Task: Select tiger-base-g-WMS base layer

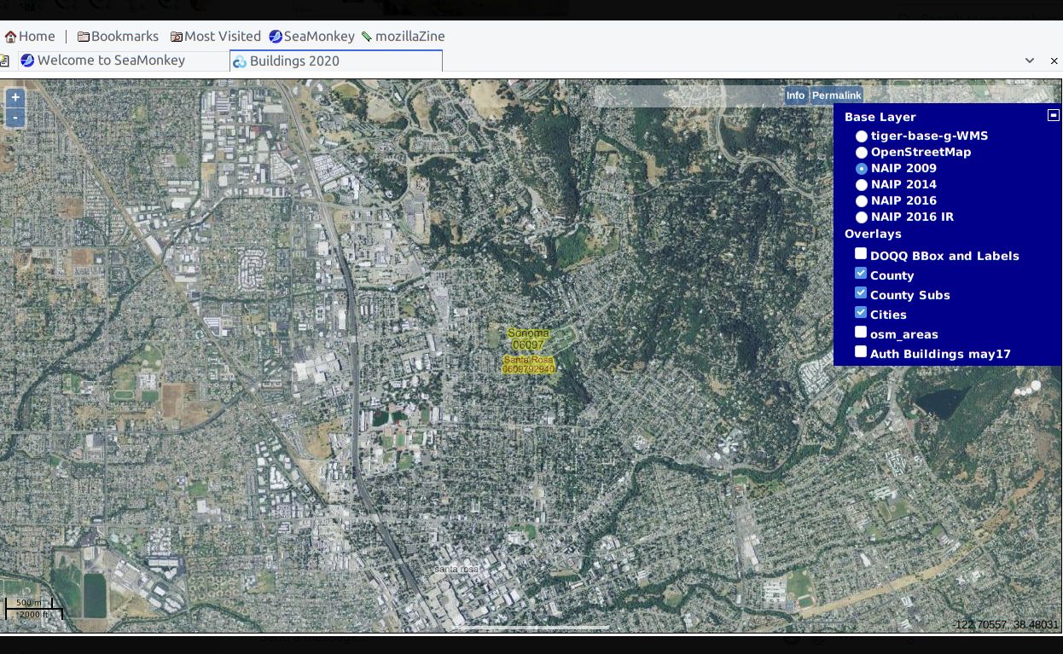Action: [x=862, y=136]
